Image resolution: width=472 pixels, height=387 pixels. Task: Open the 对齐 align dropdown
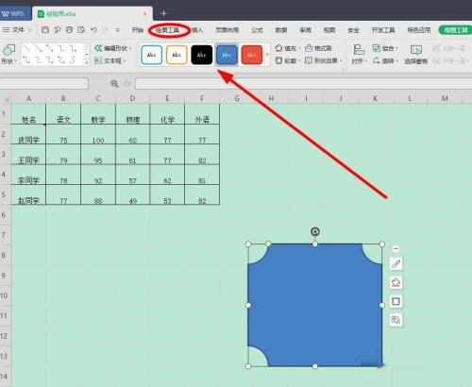(359, 55)
